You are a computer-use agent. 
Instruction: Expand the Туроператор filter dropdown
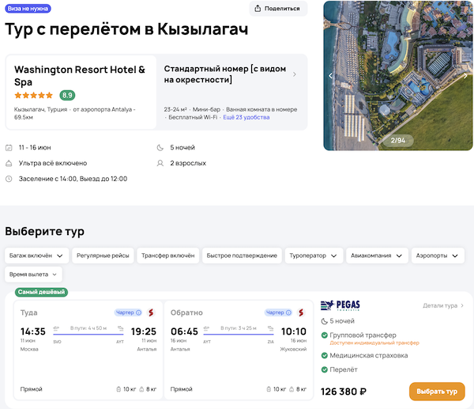click(x=314, y=256)
